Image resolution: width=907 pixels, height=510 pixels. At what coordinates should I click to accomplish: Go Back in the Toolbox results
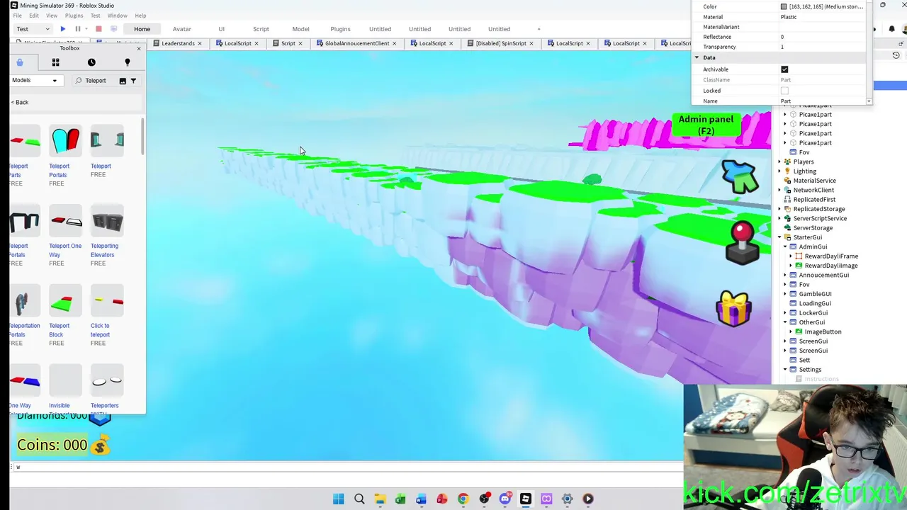(20, 103)
